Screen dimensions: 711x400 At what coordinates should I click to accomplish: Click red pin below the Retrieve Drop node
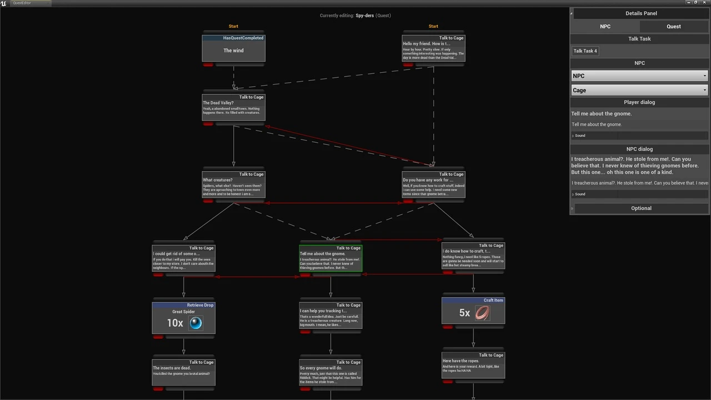coord(158,337)
